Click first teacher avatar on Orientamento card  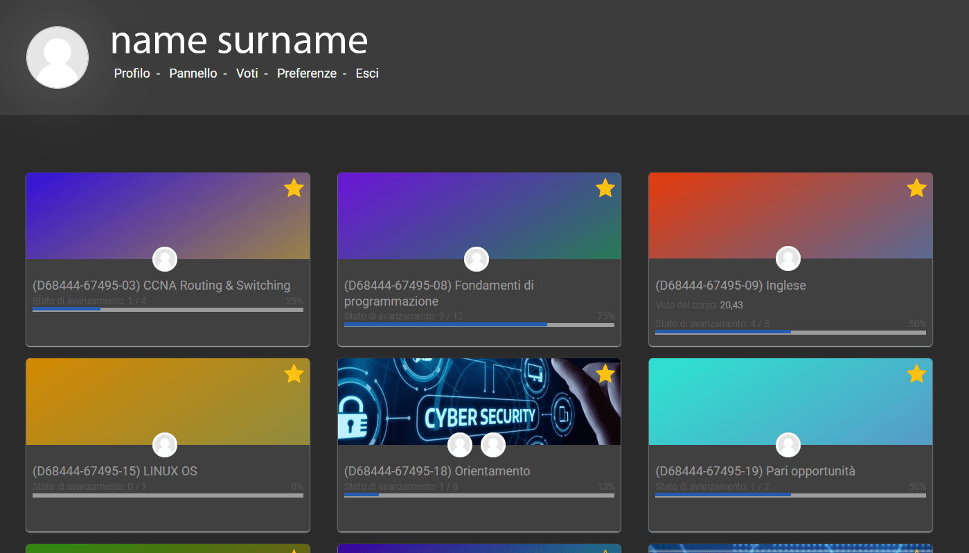[460, 445]
